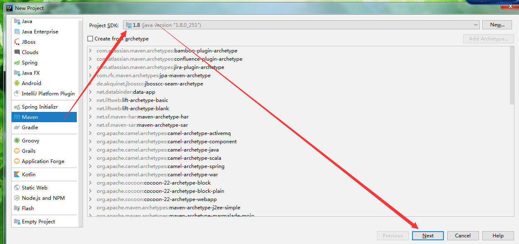Click the Cancel button

pyautogui.click(x=463, y=236)
